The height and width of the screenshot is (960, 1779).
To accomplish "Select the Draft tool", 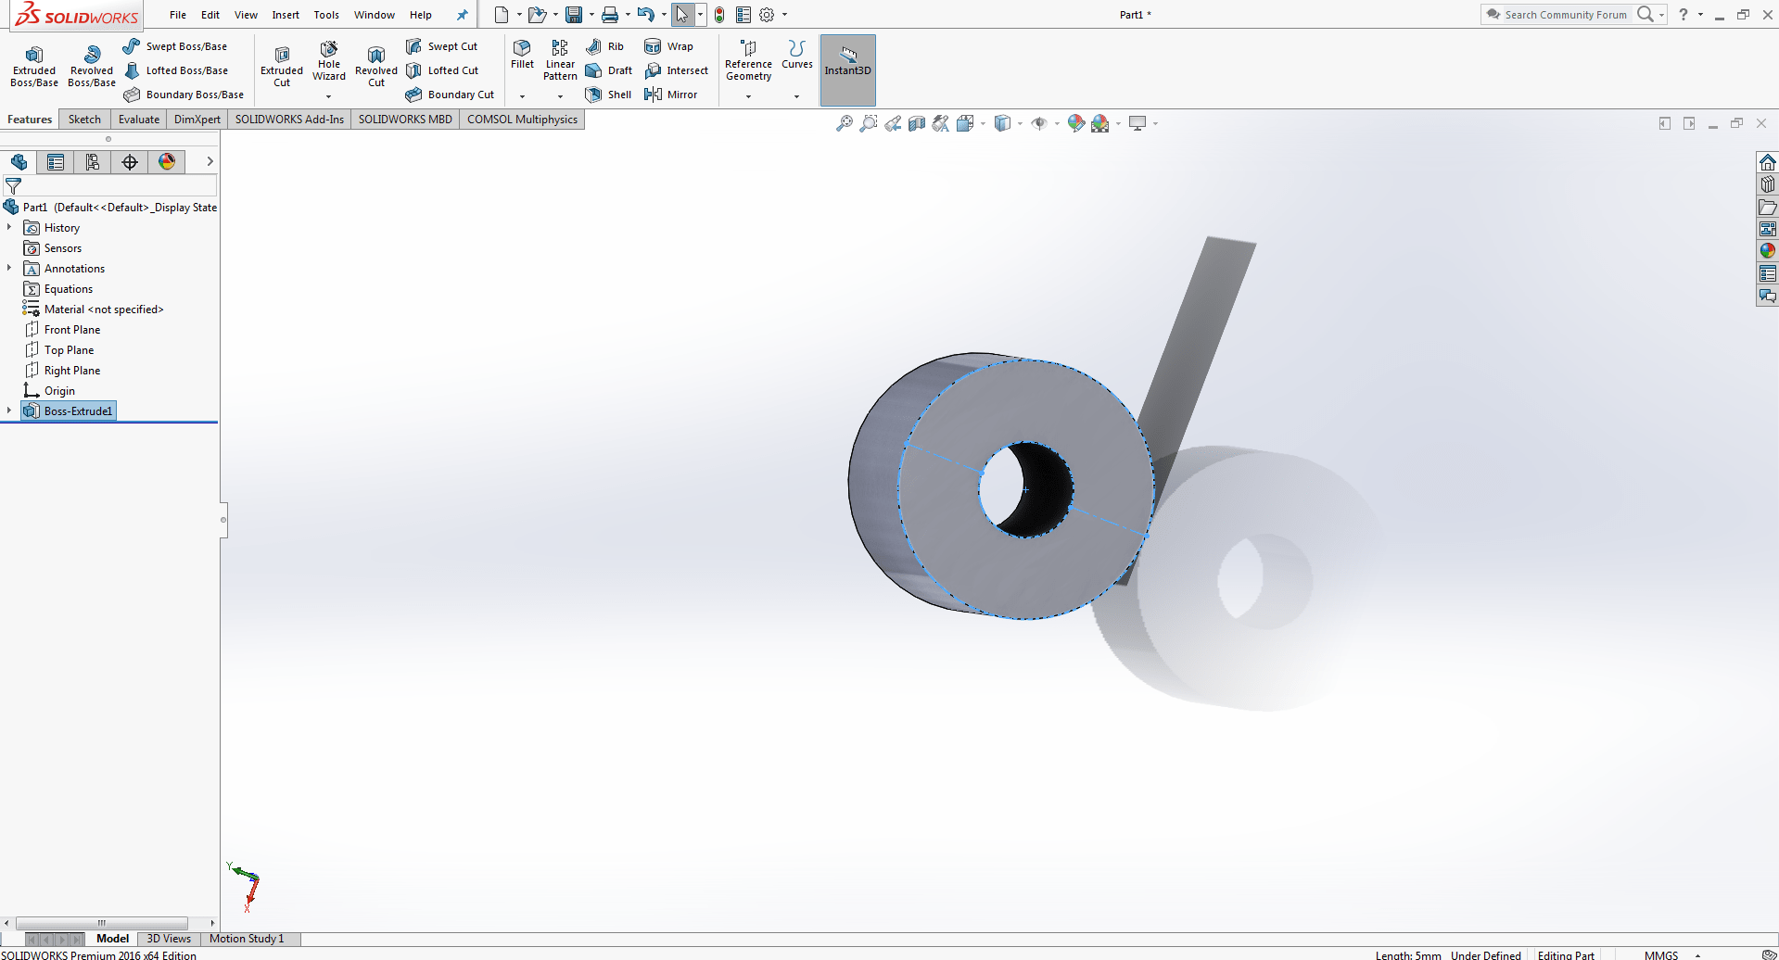I will coord(609,70).
